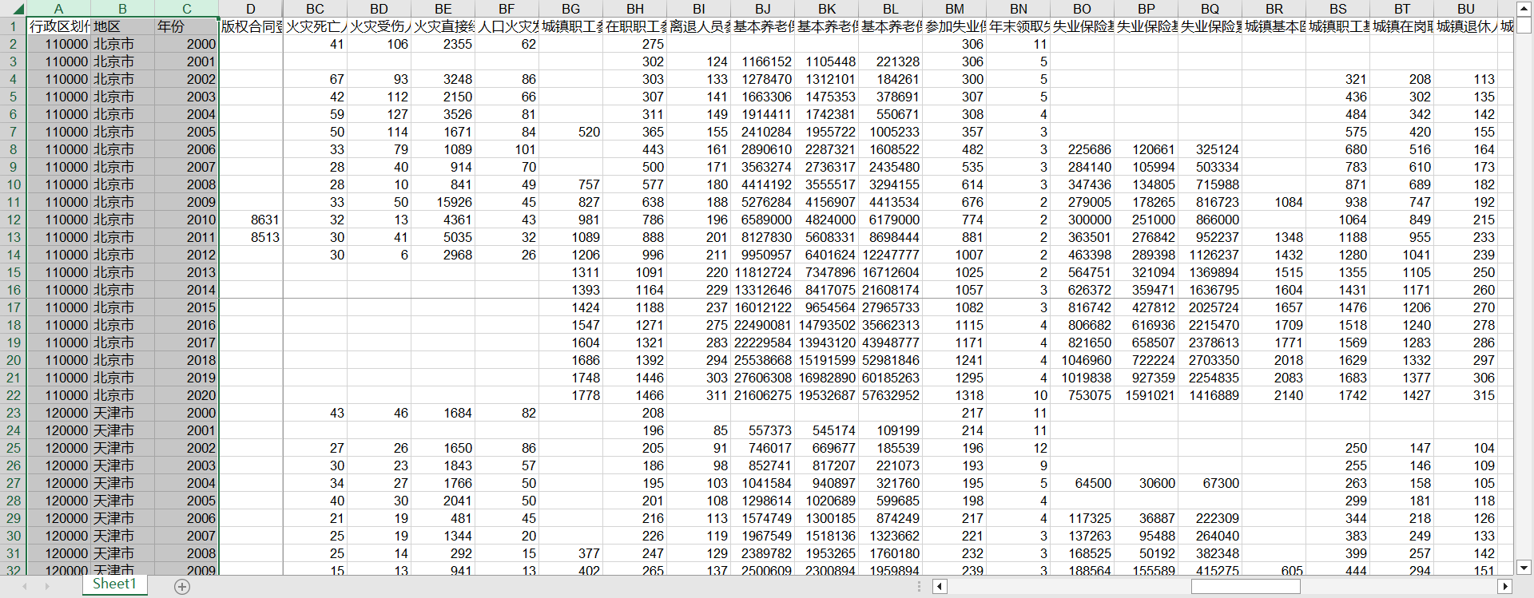The image size is (1534, 598).
Task: Select column BE header
Action: [443, 9]
